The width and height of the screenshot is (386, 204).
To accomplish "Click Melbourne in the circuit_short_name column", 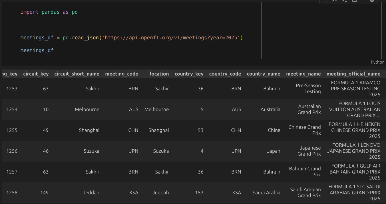I will coord(87,109).
